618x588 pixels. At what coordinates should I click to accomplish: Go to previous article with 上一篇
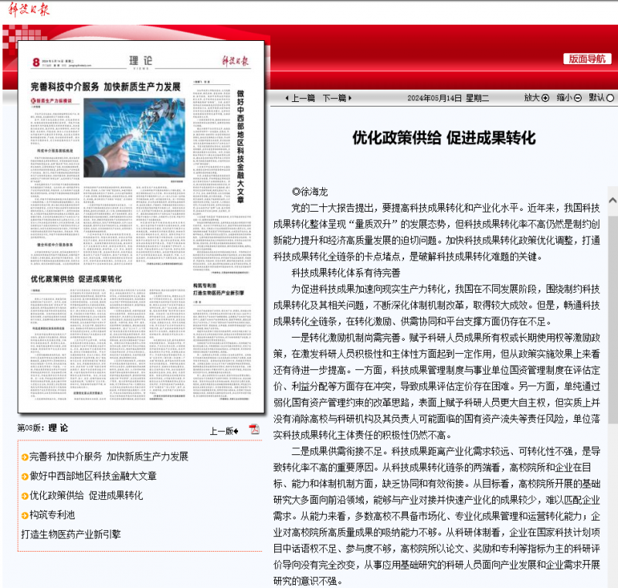pyautogui.click(x=301, y=98)
